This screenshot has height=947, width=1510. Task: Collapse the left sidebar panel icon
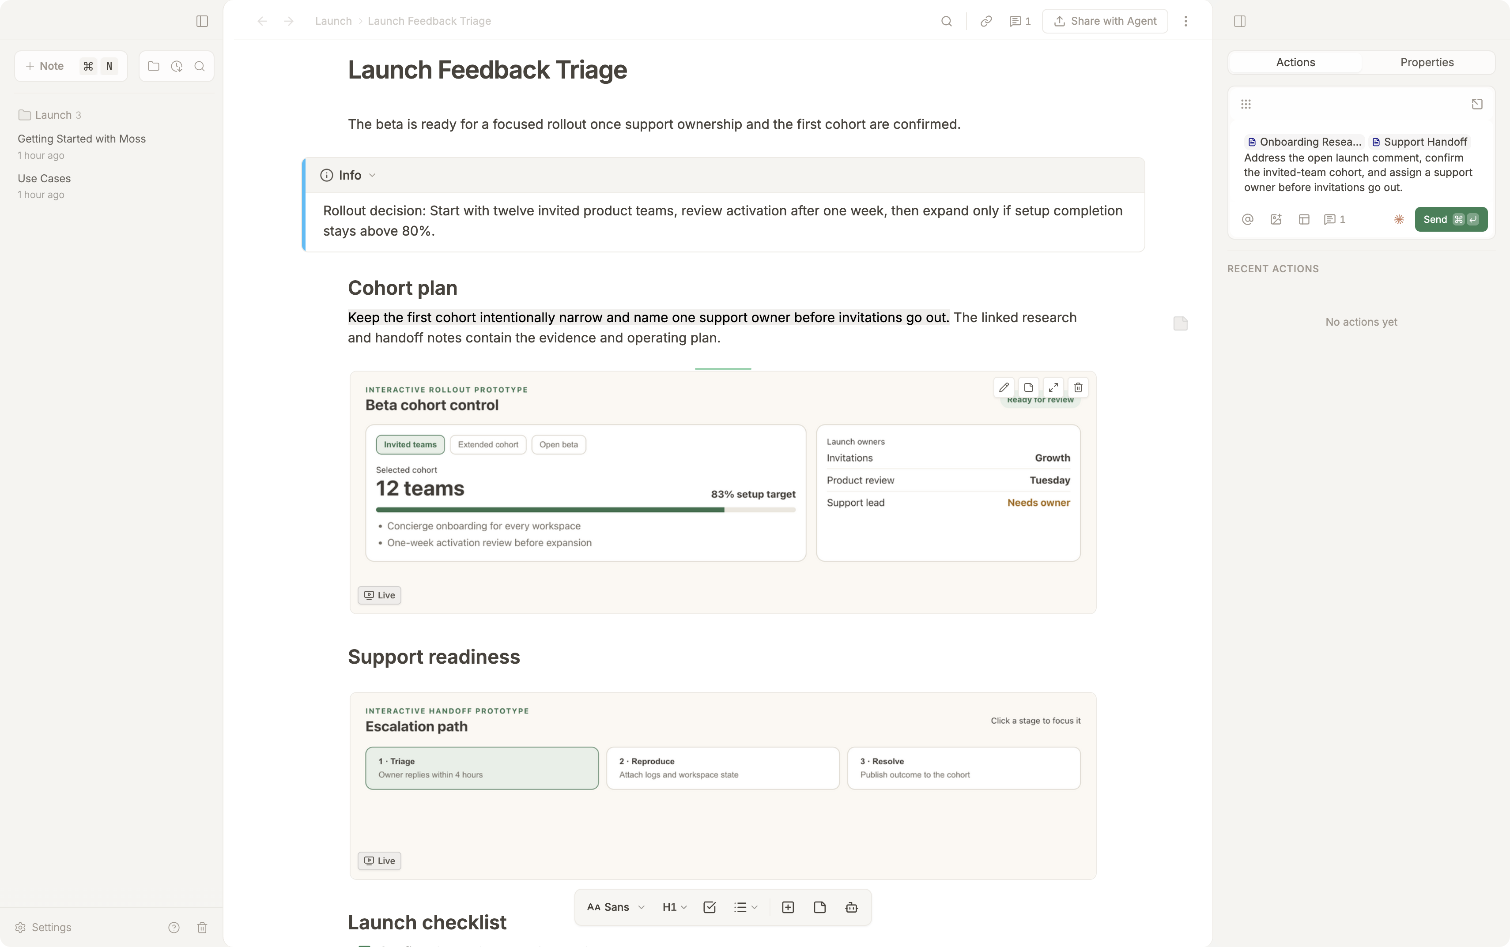coord(202,21)
